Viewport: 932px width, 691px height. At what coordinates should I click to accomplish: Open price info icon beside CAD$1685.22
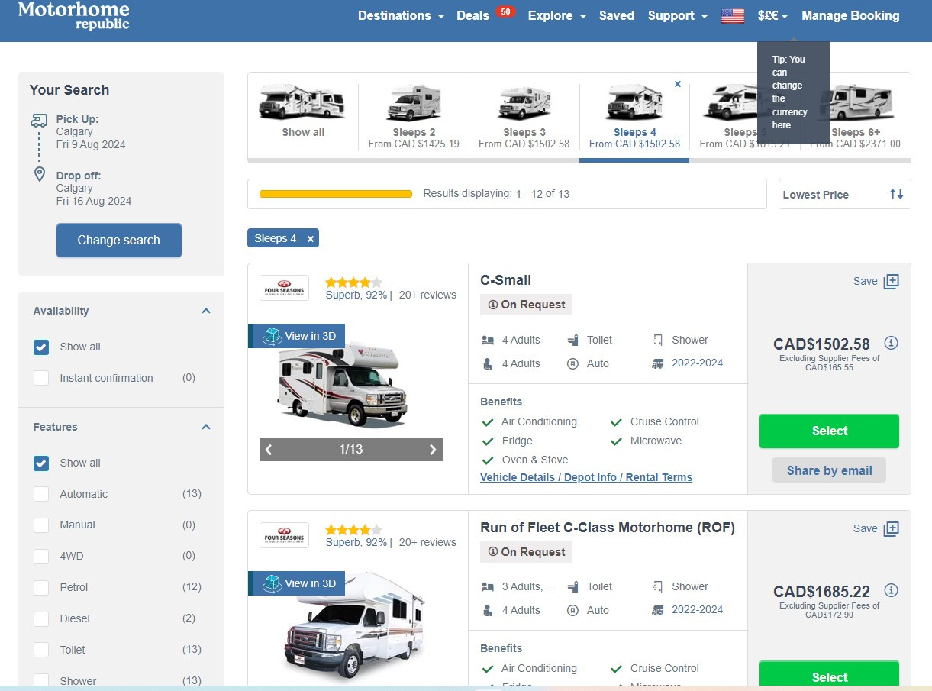point(891,590)
